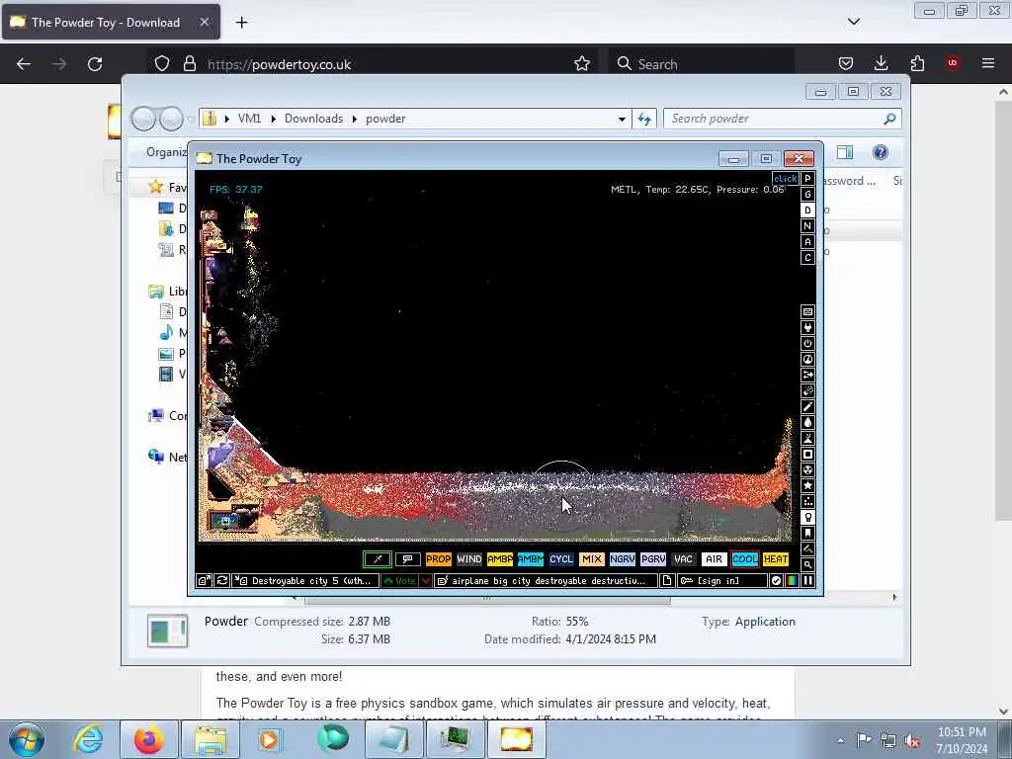The height and width of the screenshot is (759, 1012).
Task: Select the WIND tool
Action: click(x=469, y=559)
